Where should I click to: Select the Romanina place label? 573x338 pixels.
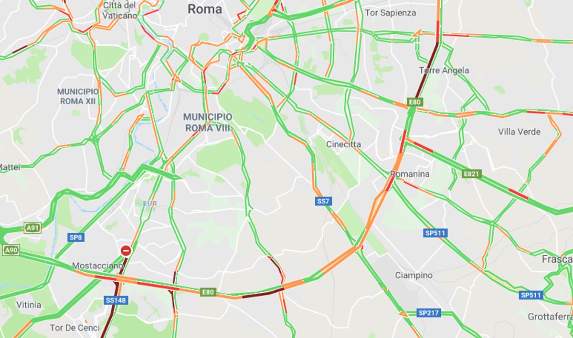point(410,174)
